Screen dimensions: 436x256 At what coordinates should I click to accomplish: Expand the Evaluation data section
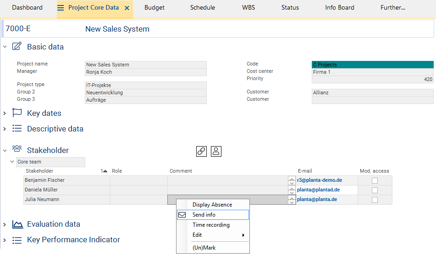[x=5, y=224]
